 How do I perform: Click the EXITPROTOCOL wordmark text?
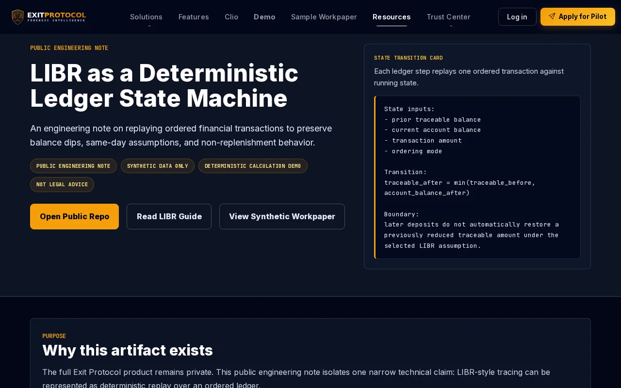tap(57, 15)
